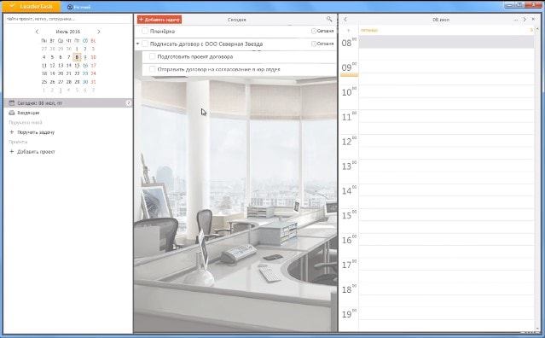Go to next month in mini calendar
The width and height of the screenshot is (545, 338).
tap(99, 32)
